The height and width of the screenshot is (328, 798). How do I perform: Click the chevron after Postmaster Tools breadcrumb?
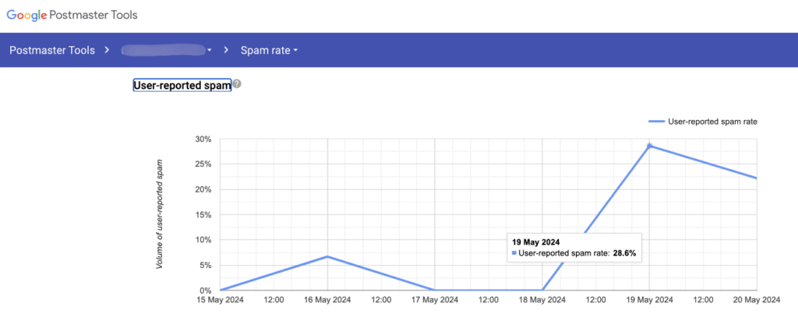click(105, 51)
